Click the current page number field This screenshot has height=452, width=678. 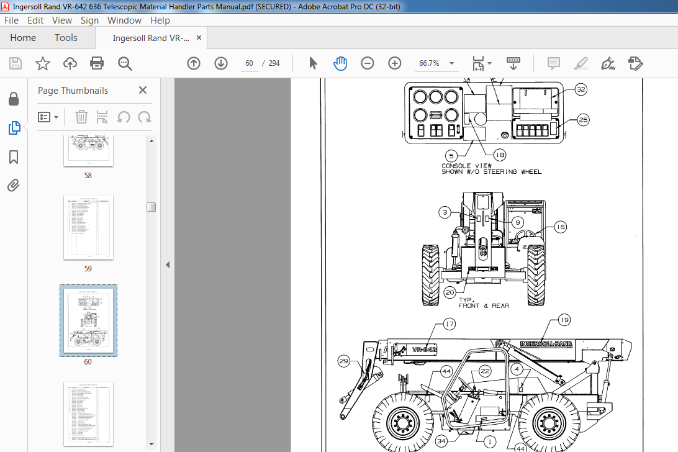click(250, 63)
